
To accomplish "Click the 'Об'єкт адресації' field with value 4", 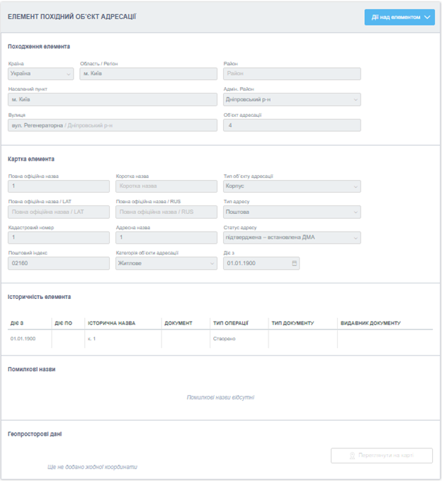I will click(291, 125).
